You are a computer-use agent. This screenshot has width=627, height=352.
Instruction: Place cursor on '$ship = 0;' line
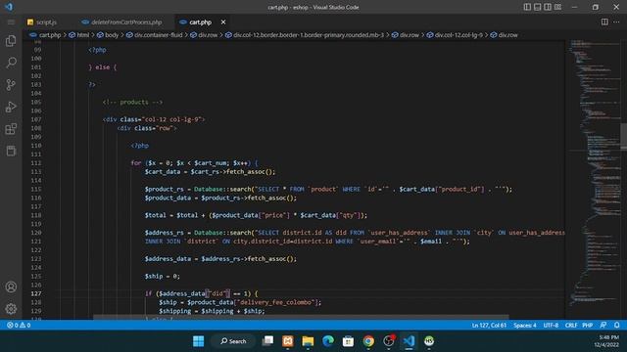coord(162,276)
